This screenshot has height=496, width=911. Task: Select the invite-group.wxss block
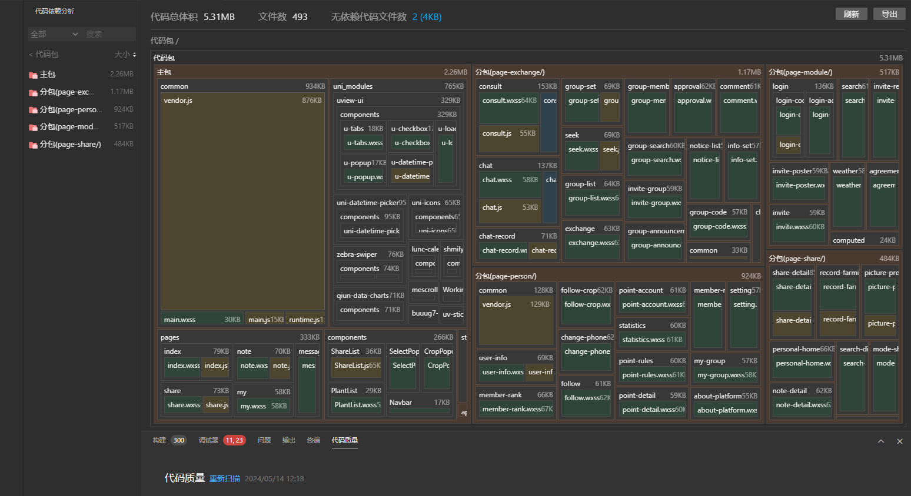click(656, 207)
